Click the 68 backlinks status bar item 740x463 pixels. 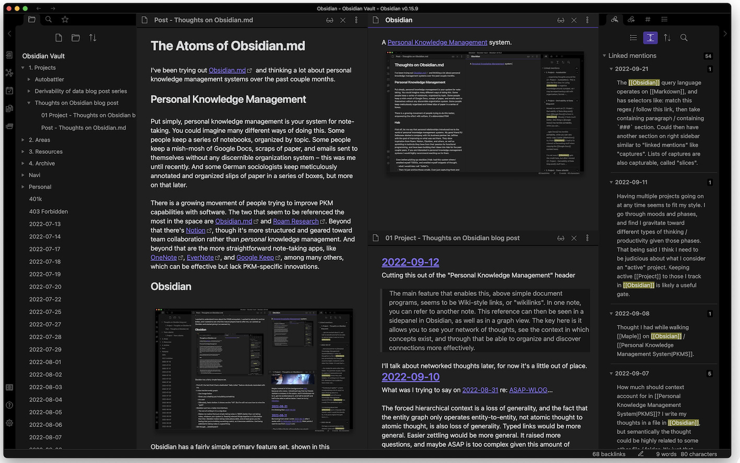(x=609, y=454)
